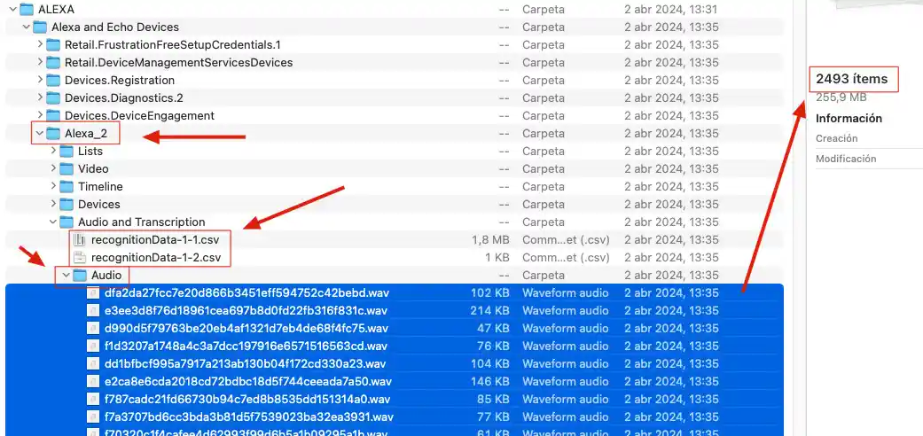Screen dimensions: 923x436
Task: Click the dd1bfbcf995a...wav file icon
Action: (93, 363)
